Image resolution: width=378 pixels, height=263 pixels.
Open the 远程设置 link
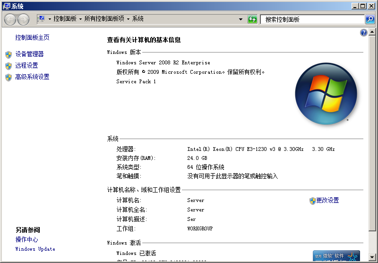pos(26,66)
